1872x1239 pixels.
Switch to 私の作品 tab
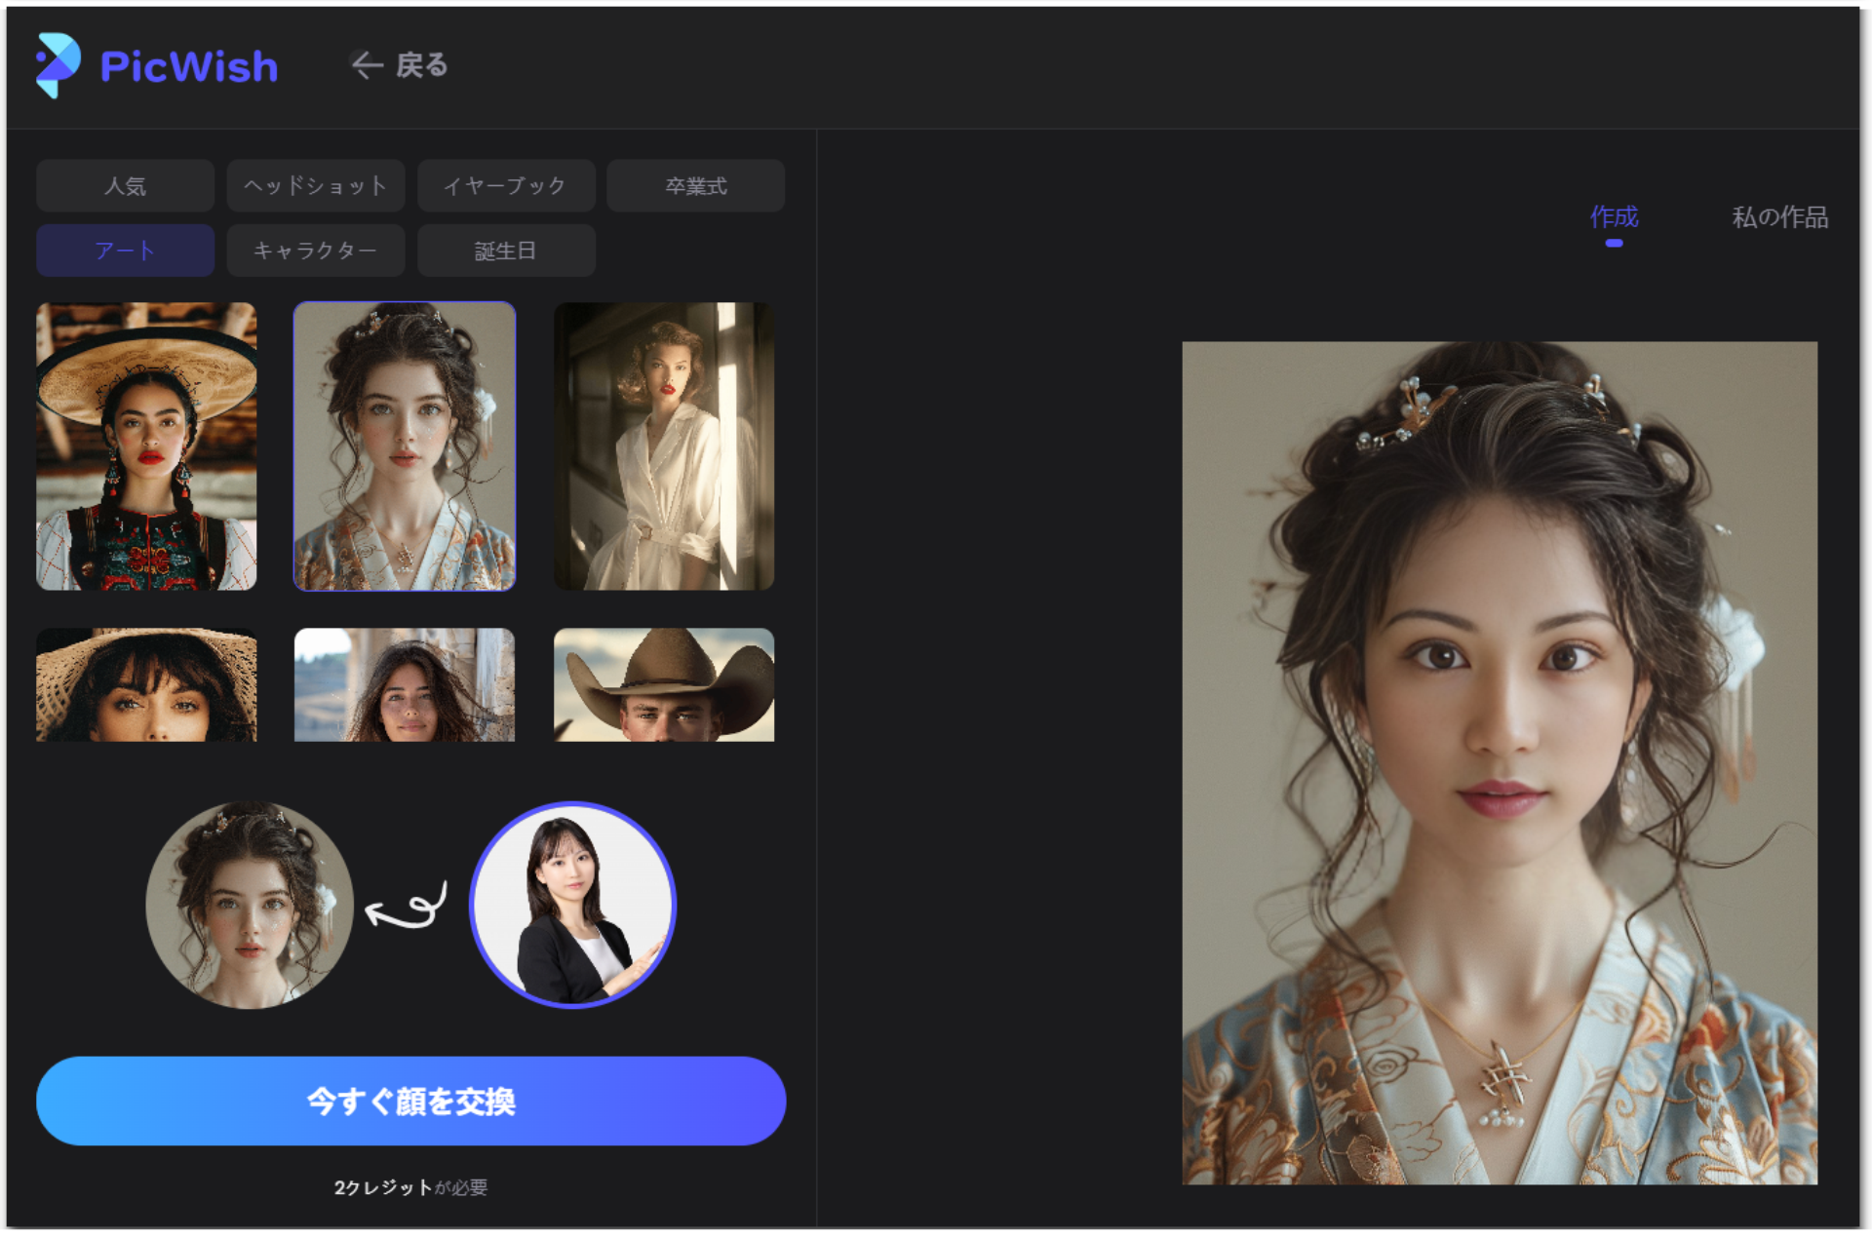point(1779,217)
